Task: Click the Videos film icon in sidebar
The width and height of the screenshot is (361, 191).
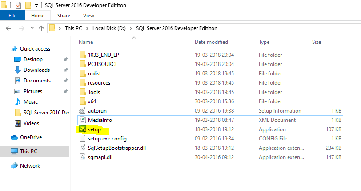Action: 18,123
